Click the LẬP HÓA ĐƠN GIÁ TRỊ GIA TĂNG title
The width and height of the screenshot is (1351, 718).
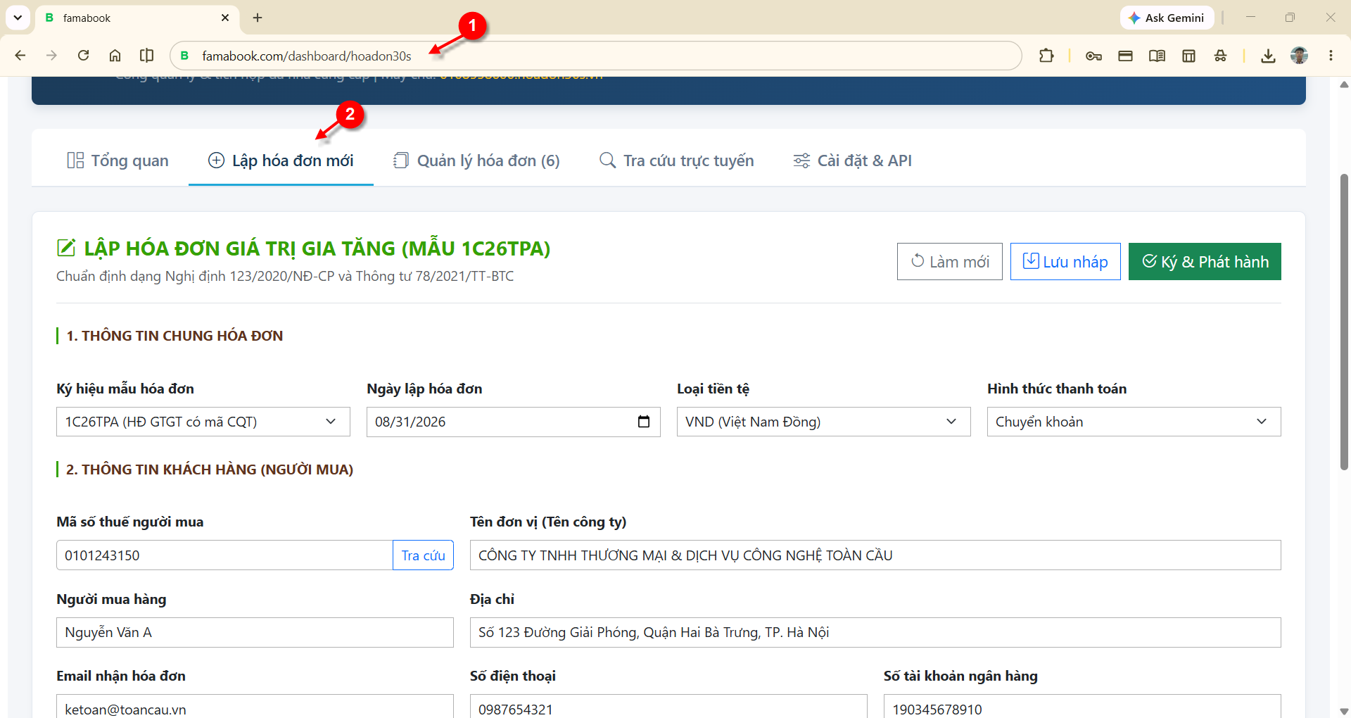tap(317, 248)
